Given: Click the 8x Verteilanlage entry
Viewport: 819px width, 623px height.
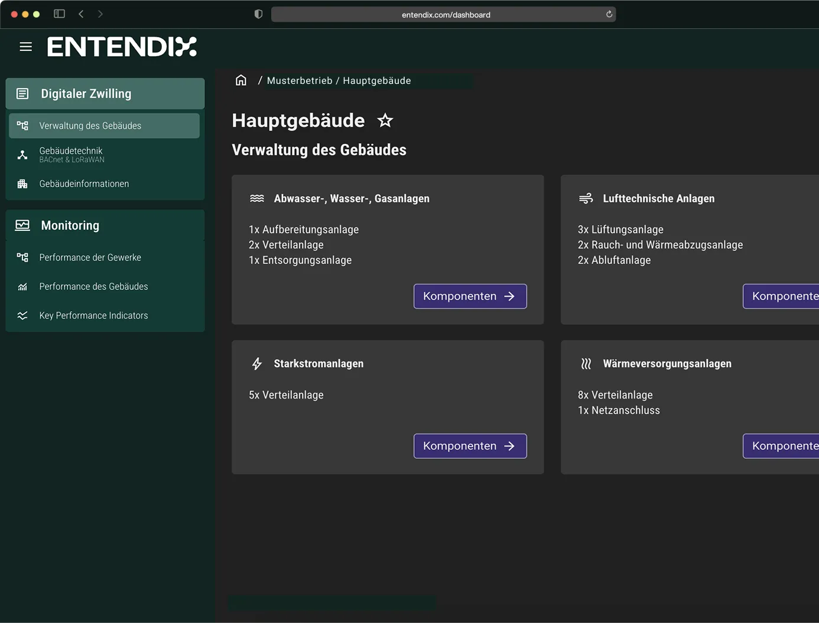Looking at the screenshot, I should coord(615,394).
